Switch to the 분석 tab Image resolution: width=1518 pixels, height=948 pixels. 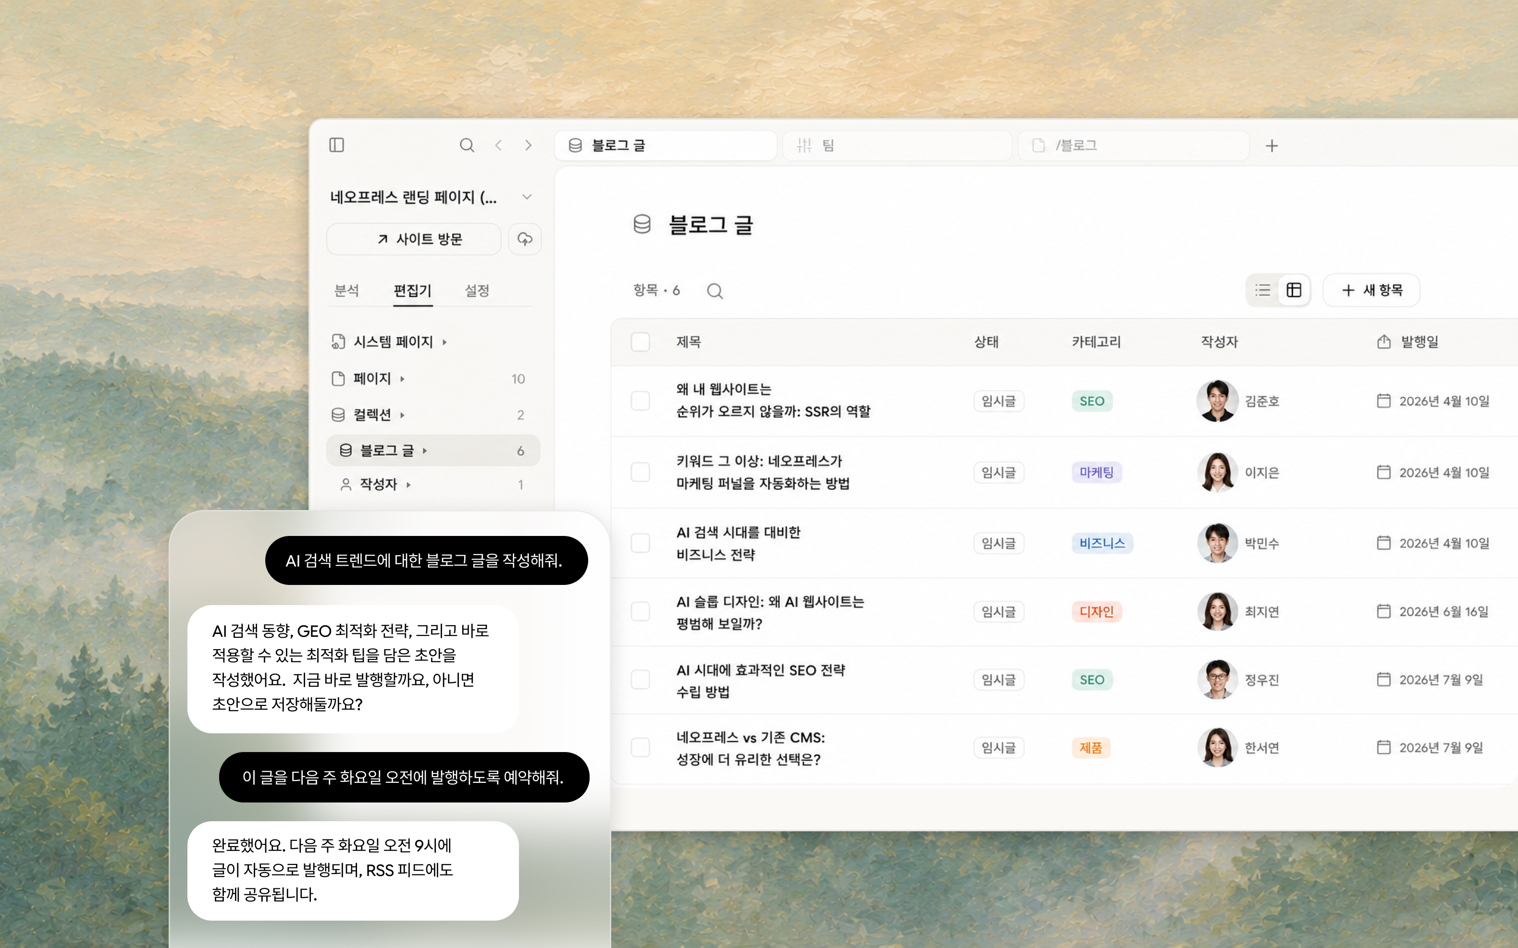pos(346,290)
